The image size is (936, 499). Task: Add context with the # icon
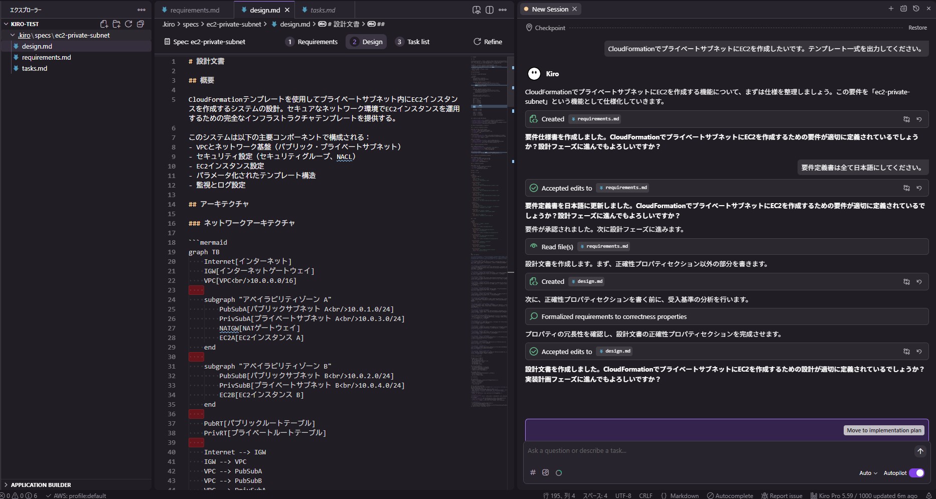[x=533, y=472]
